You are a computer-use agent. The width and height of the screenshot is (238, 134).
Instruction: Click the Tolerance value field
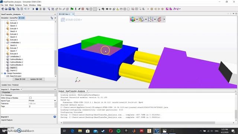(41, 103)
